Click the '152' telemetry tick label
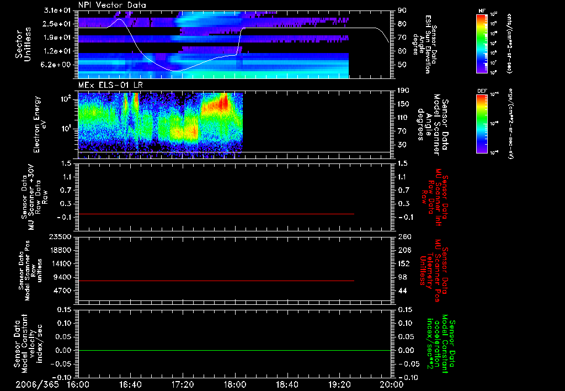This screenshot has height=391, width=565. tap(404, 263)
